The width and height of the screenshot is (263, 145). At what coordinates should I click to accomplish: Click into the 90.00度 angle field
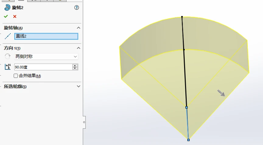tap(43, 67)
